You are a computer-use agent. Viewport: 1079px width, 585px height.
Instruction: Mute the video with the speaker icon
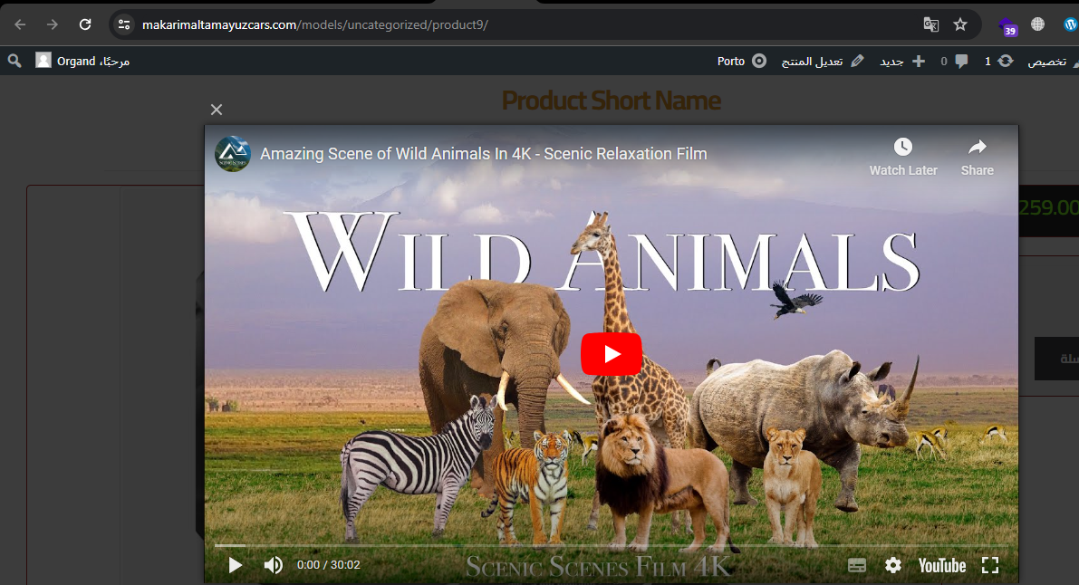(274, 565)
